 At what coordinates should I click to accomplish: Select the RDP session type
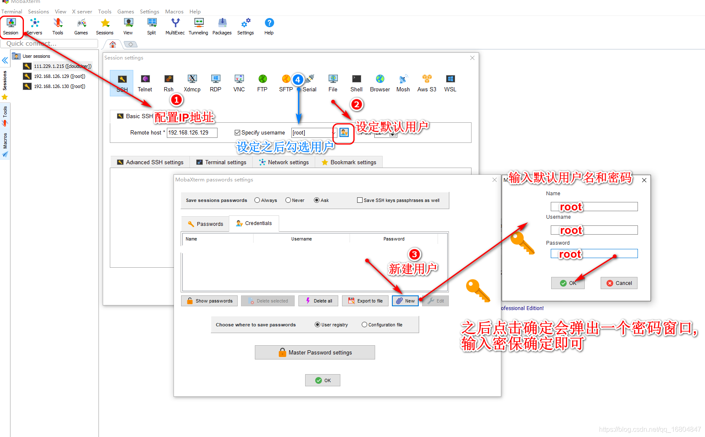click(x=215, y=83)
